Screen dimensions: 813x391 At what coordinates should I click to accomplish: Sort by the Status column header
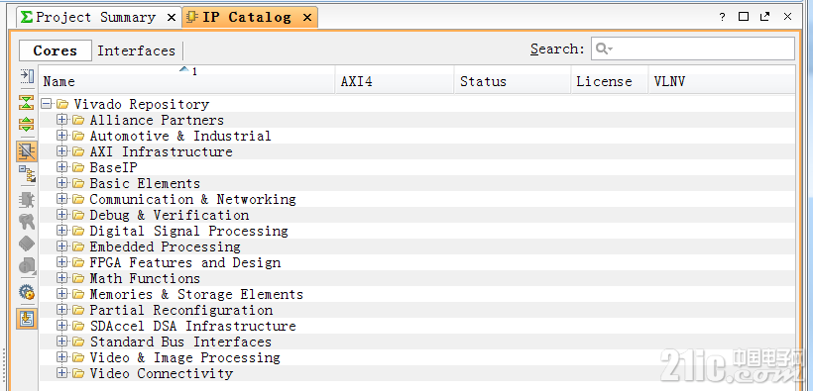[x=513, y=81]
